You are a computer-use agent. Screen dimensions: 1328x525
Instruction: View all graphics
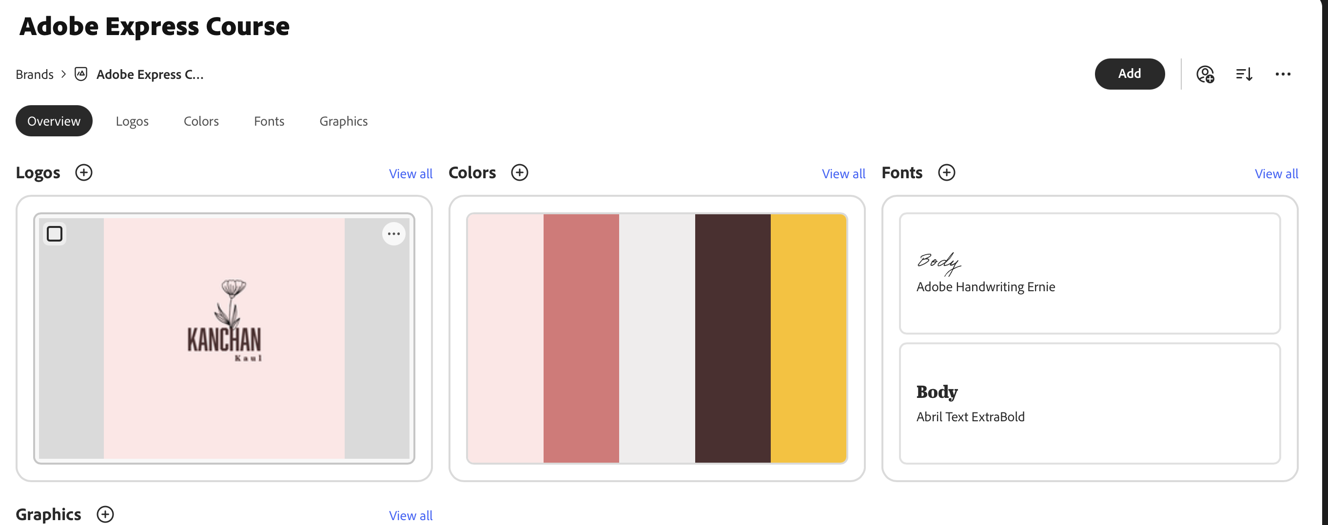click(411, 515)
